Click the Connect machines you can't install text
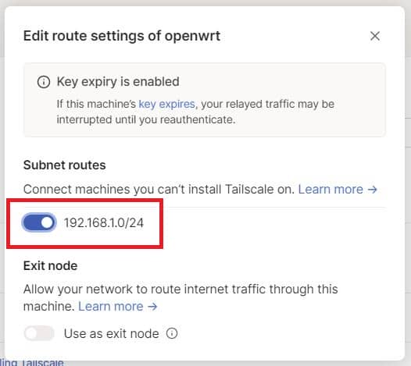The image size is (411, 366). (x=159, y=189)
